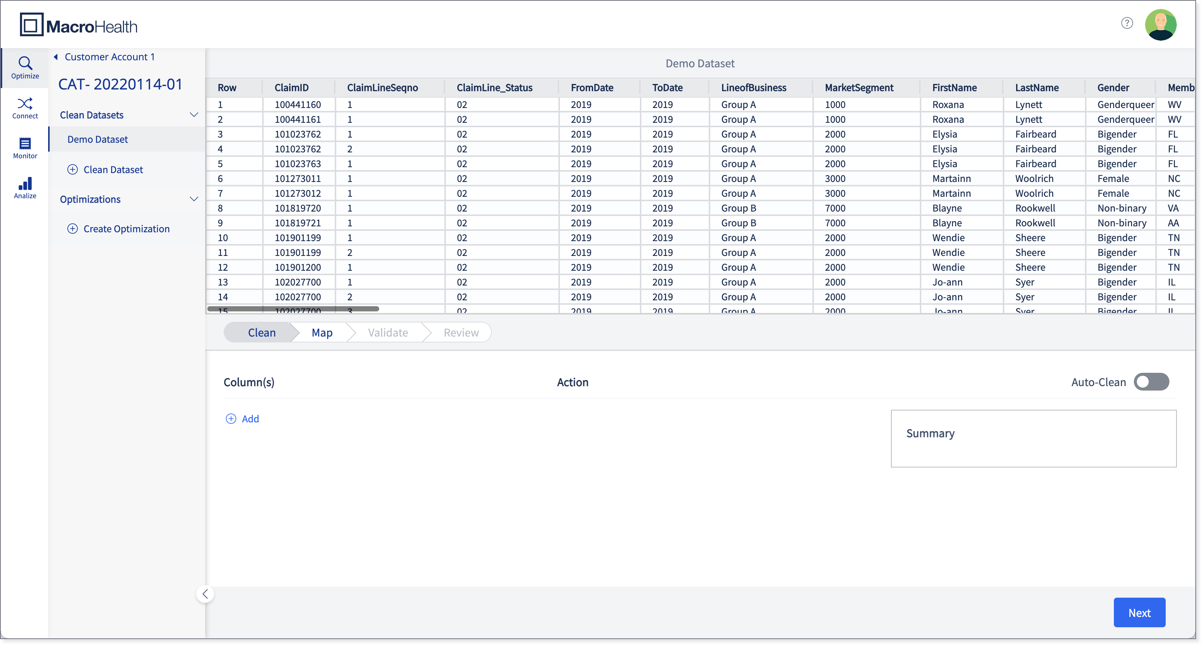Collapse the Optimizations section chevron

(x=194, y=199)
